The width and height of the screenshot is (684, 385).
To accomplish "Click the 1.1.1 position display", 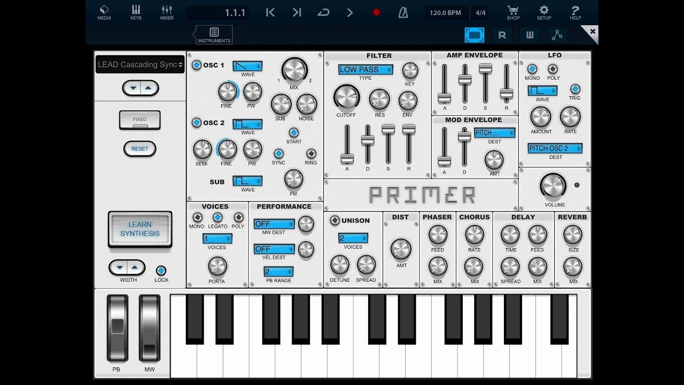I will pyautogui.click(x=218, y=13).
